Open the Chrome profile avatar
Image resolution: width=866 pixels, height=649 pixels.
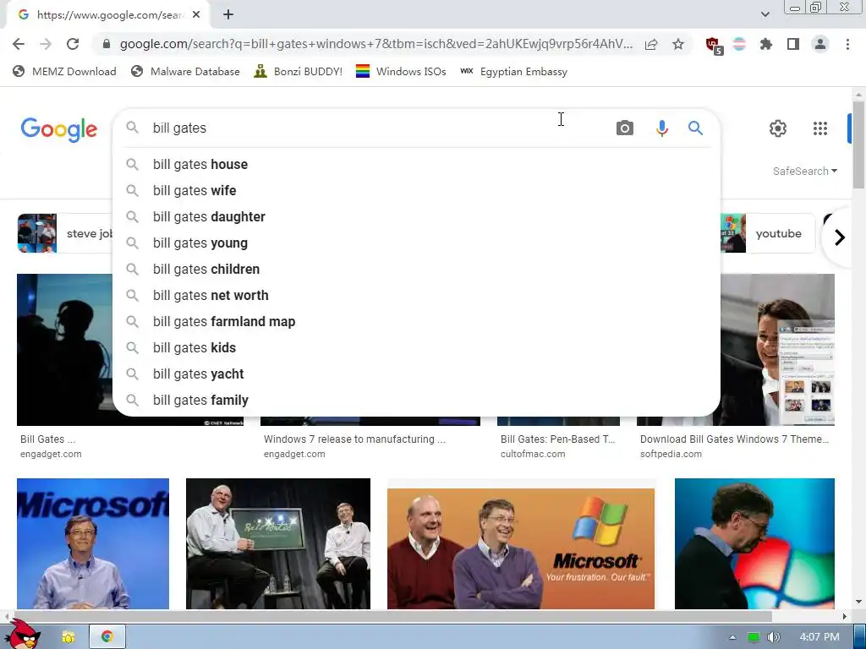(x=820, y=44)
